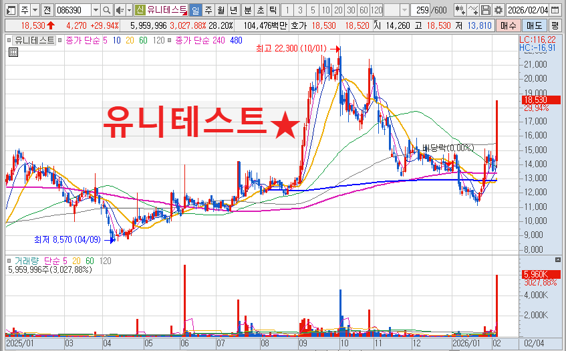Select the 1 interval button
The image size is (566, 351).
tap(287, 10)
